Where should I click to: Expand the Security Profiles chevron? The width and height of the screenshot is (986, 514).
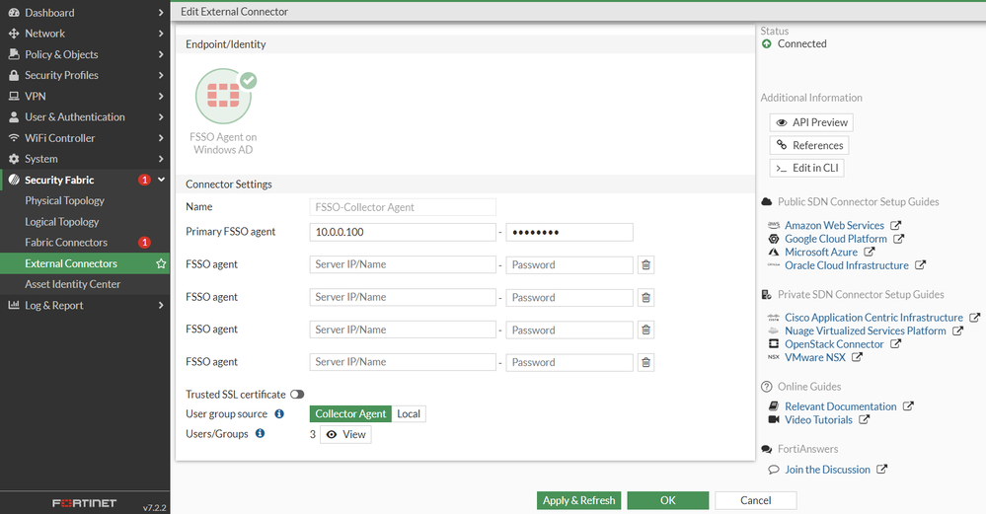pyautogui.click(x=161, y=75)
